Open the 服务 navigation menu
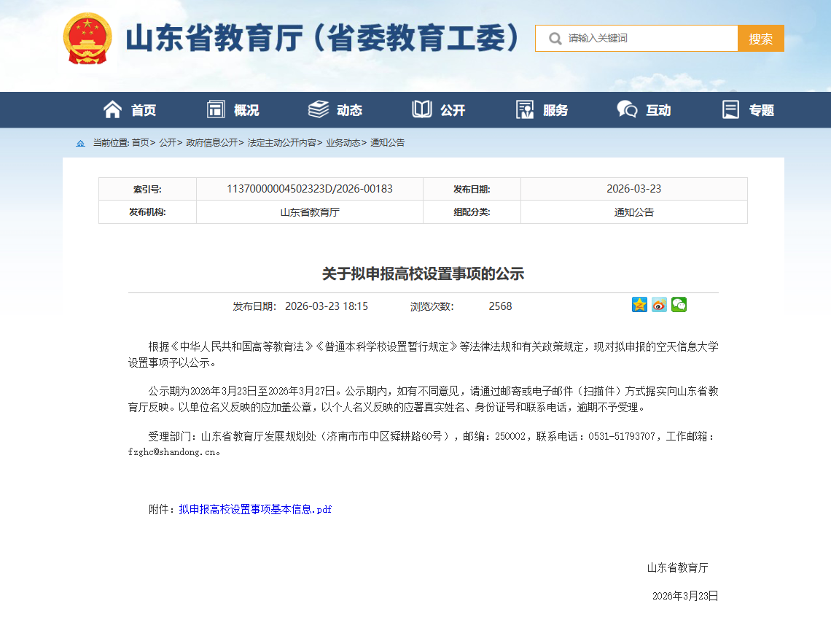831x617 pixels. pyautogui.click(x=555, y=110)
